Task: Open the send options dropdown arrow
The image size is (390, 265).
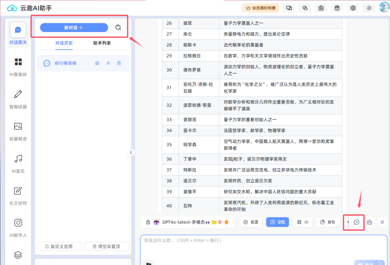Action: 381,263
